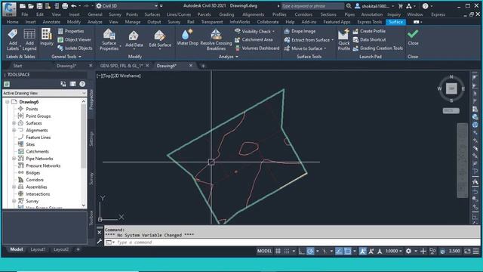
Task: Open Toolspace help icon
Action: (x=82, y=84)
